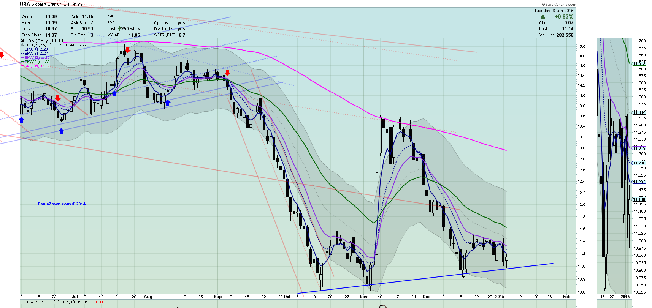Viewport: 652px width, 308px height.
Task: Click the Bid Size value 3
Action: 92,35
